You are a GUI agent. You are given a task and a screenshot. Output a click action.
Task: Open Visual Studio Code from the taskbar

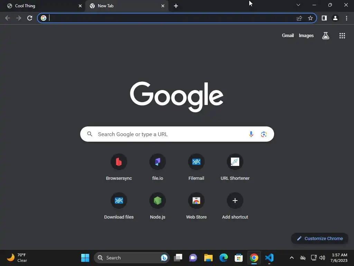(269, 258)
